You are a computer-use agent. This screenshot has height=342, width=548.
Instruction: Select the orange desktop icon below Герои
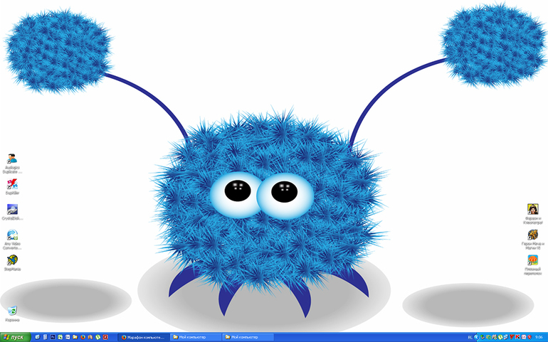[x=532, y=261]
